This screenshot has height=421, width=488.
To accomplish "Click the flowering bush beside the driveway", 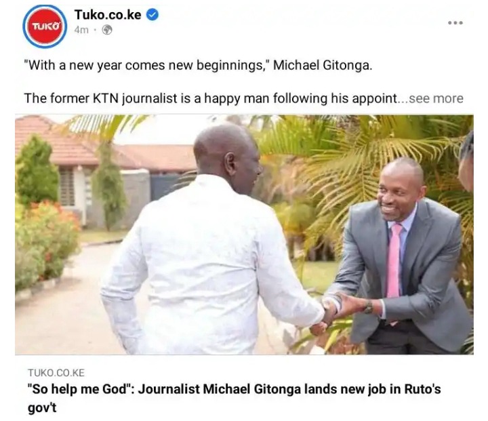I will coord(47,240).
